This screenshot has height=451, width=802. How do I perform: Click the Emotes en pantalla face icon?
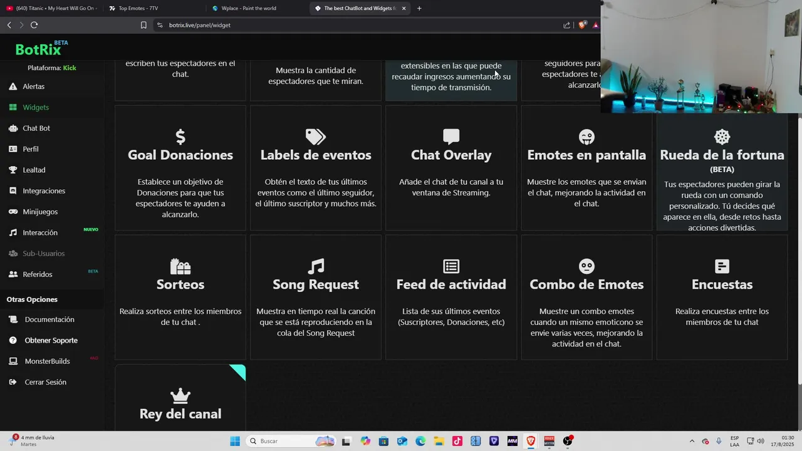(586, 137)
